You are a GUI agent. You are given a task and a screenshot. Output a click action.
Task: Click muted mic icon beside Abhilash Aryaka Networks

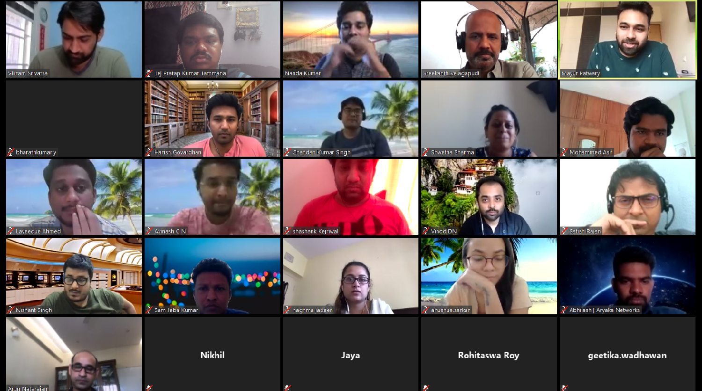pos(564,311)
